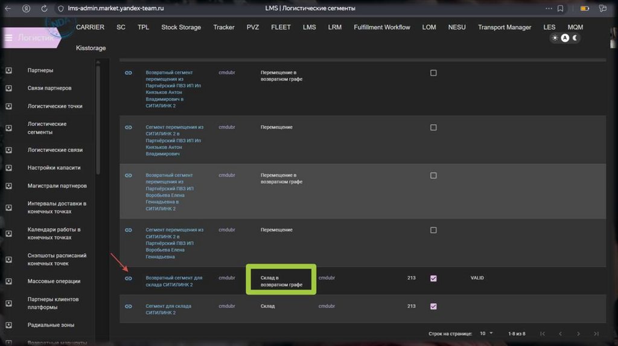Select the auto theme 'A' option

(x=565, y=38)
